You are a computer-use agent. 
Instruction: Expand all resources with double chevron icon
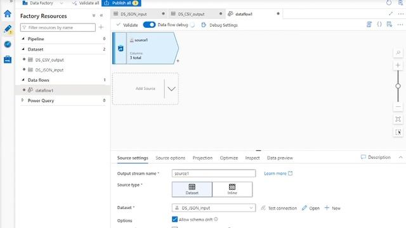pos(94,16)
